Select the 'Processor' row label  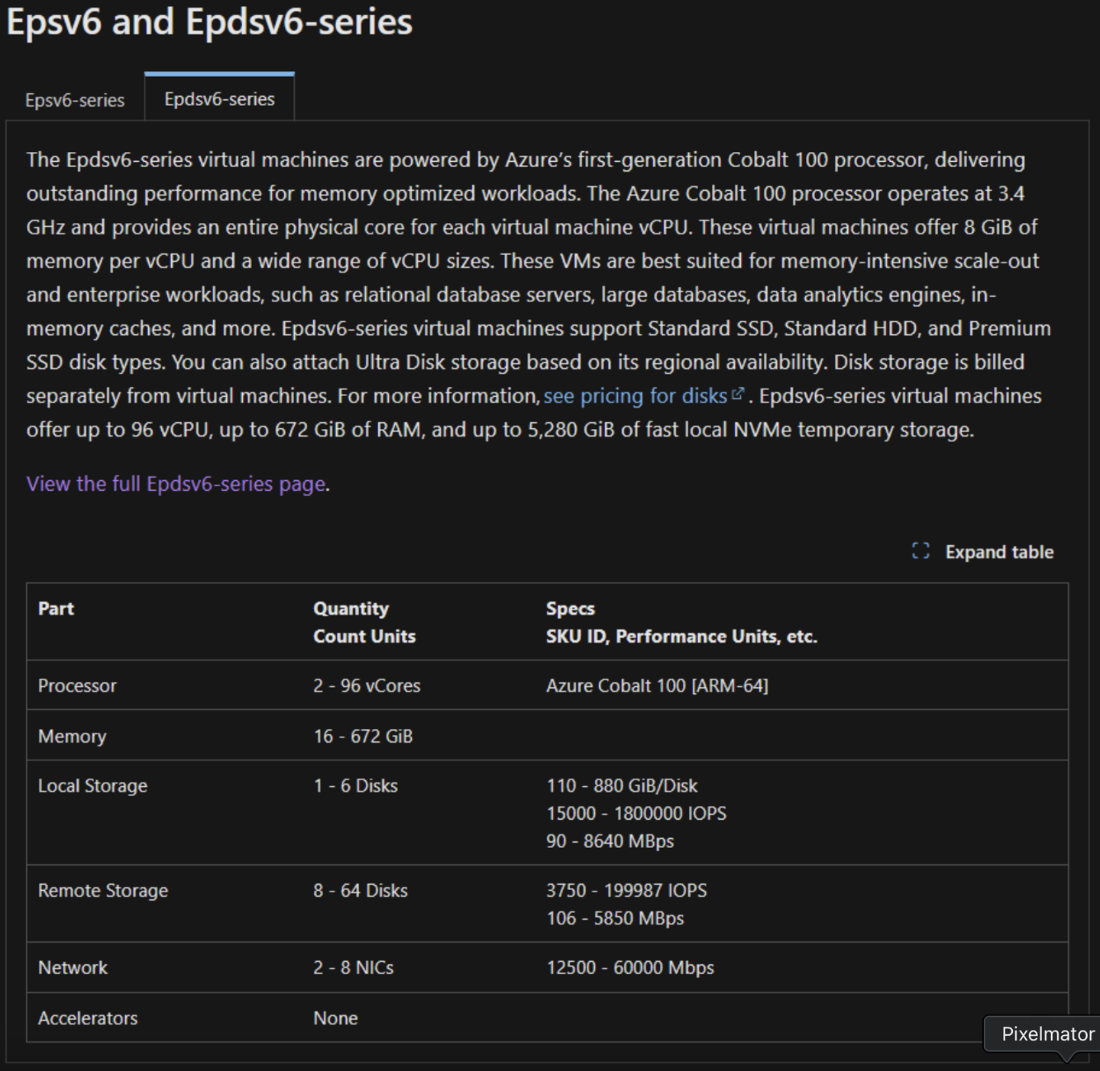77,686
